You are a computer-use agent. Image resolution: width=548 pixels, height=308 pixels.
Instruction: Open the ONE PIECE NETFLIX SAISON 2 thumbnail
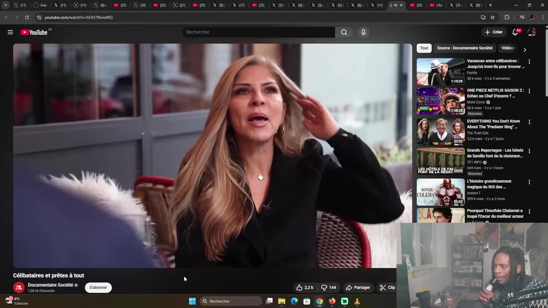(441, 101)
